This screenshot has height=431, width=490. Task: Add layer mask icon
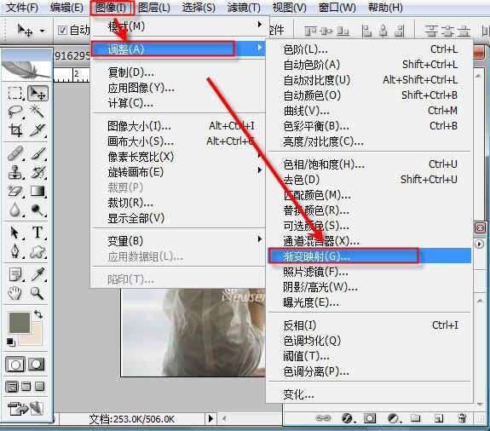pos(370,418)
